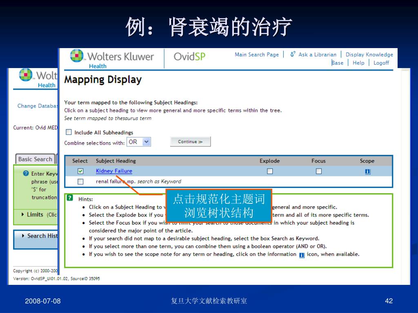Click the Explode column header
Viewport: 418px width, 313px height.
(269, 161)
